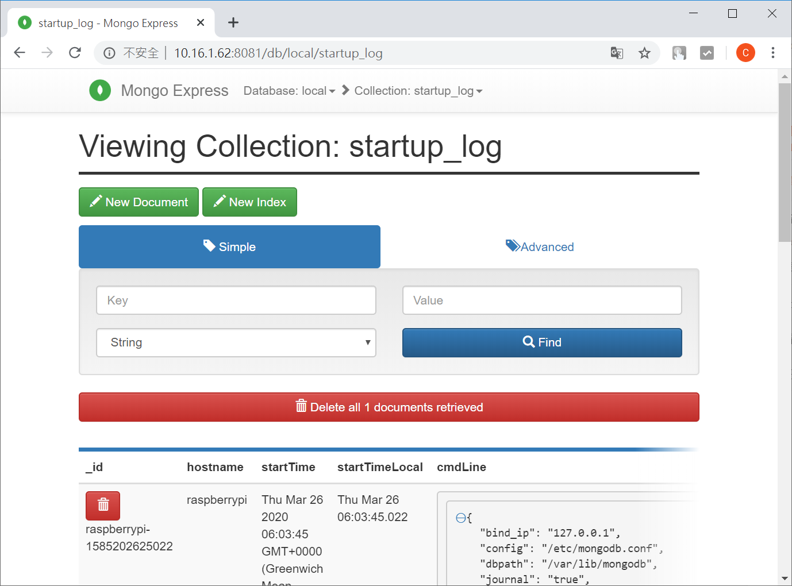Click the Chrome profile avatar icon
Screen dimensions: 792x586
[x=745, y=52]
